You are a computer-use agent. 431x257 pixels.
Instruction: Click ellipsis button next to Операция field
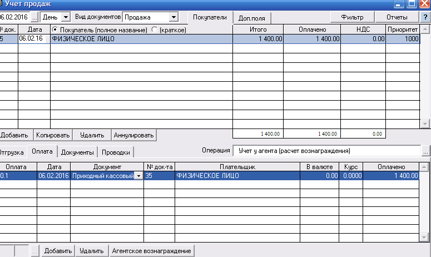tap(426, 151)
